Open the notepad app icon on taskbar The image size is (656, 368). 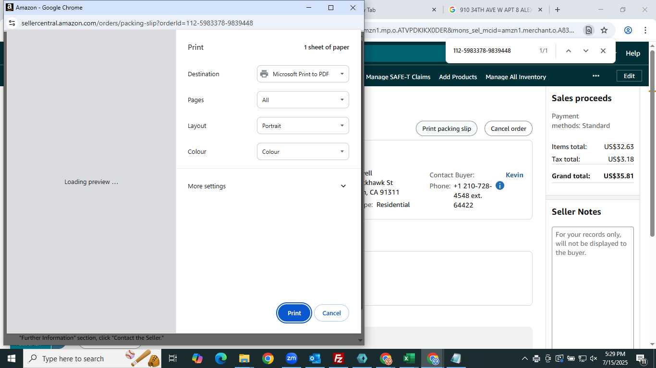[456, 358]
